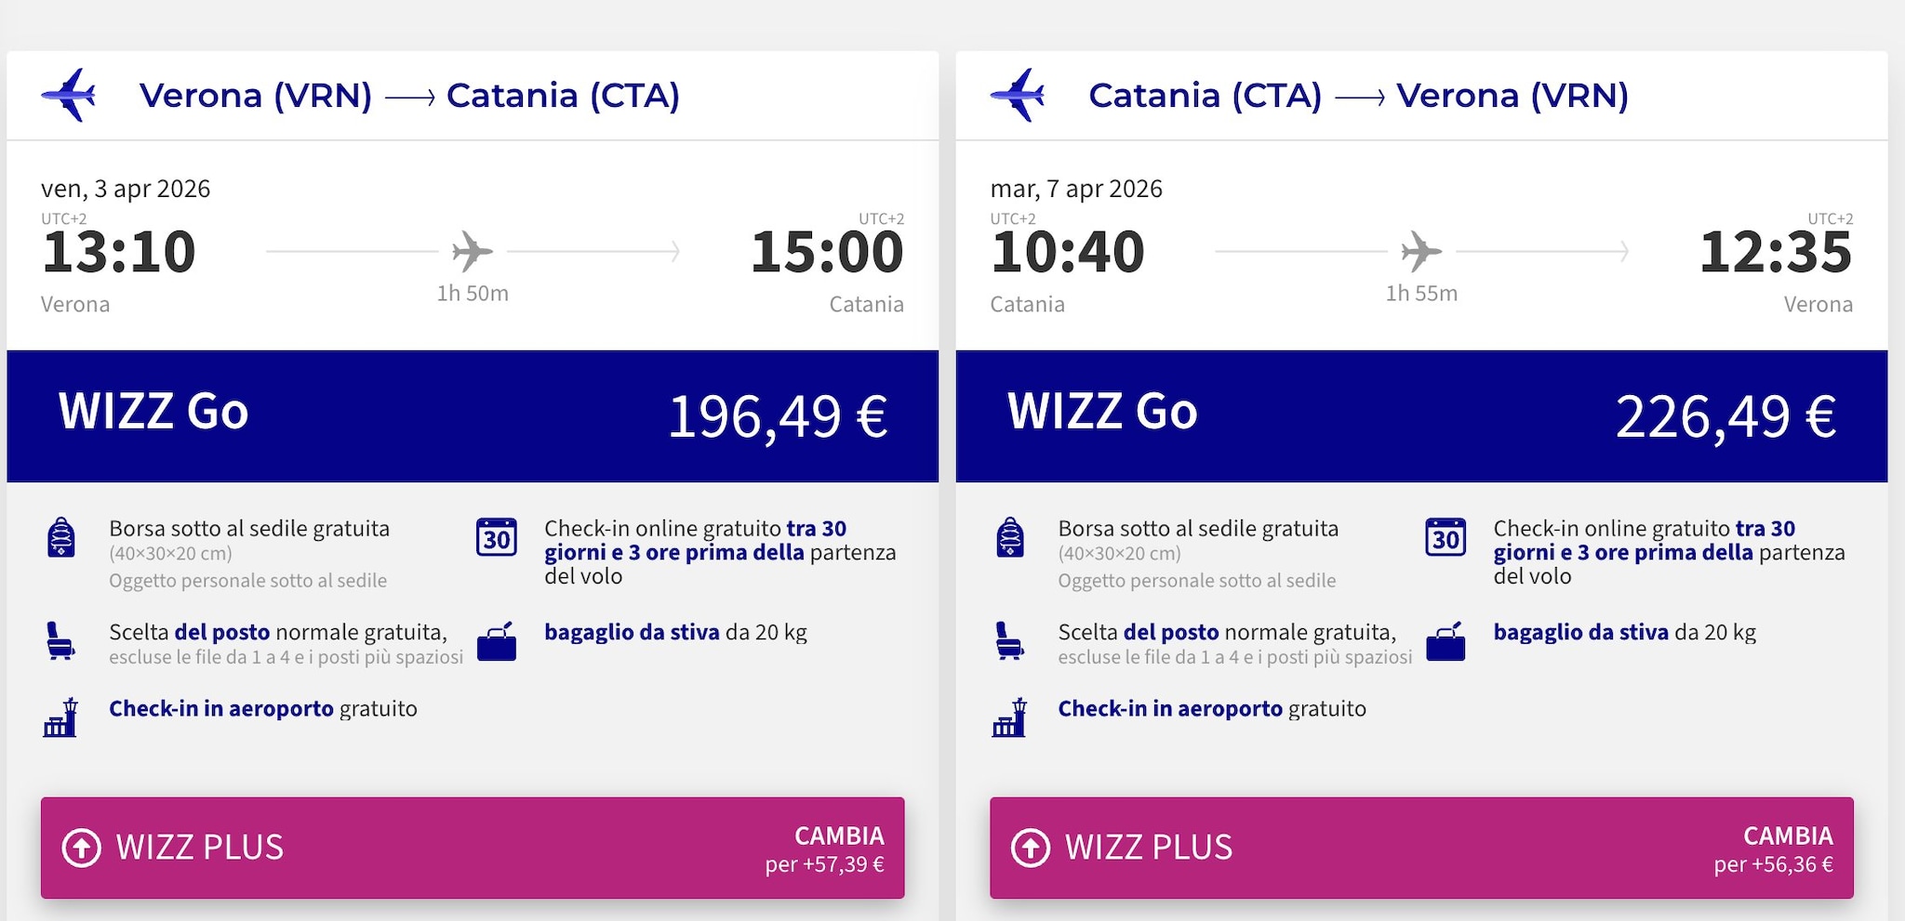Image resolution: width=1905 pixels, height=921 pixels.
Task: Click the backpack icon in the outbound flight card
Action: [61, 538]
